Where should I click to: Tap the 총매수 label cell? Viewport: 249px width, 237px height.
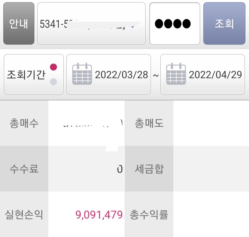pyautogui.click(x=24, y=123)
